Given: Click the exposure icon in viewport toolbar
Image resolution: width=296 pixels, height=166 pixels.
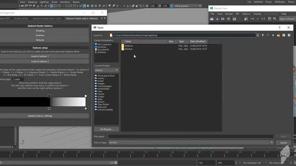Looking at the screenshot, I should pos(147,6).
